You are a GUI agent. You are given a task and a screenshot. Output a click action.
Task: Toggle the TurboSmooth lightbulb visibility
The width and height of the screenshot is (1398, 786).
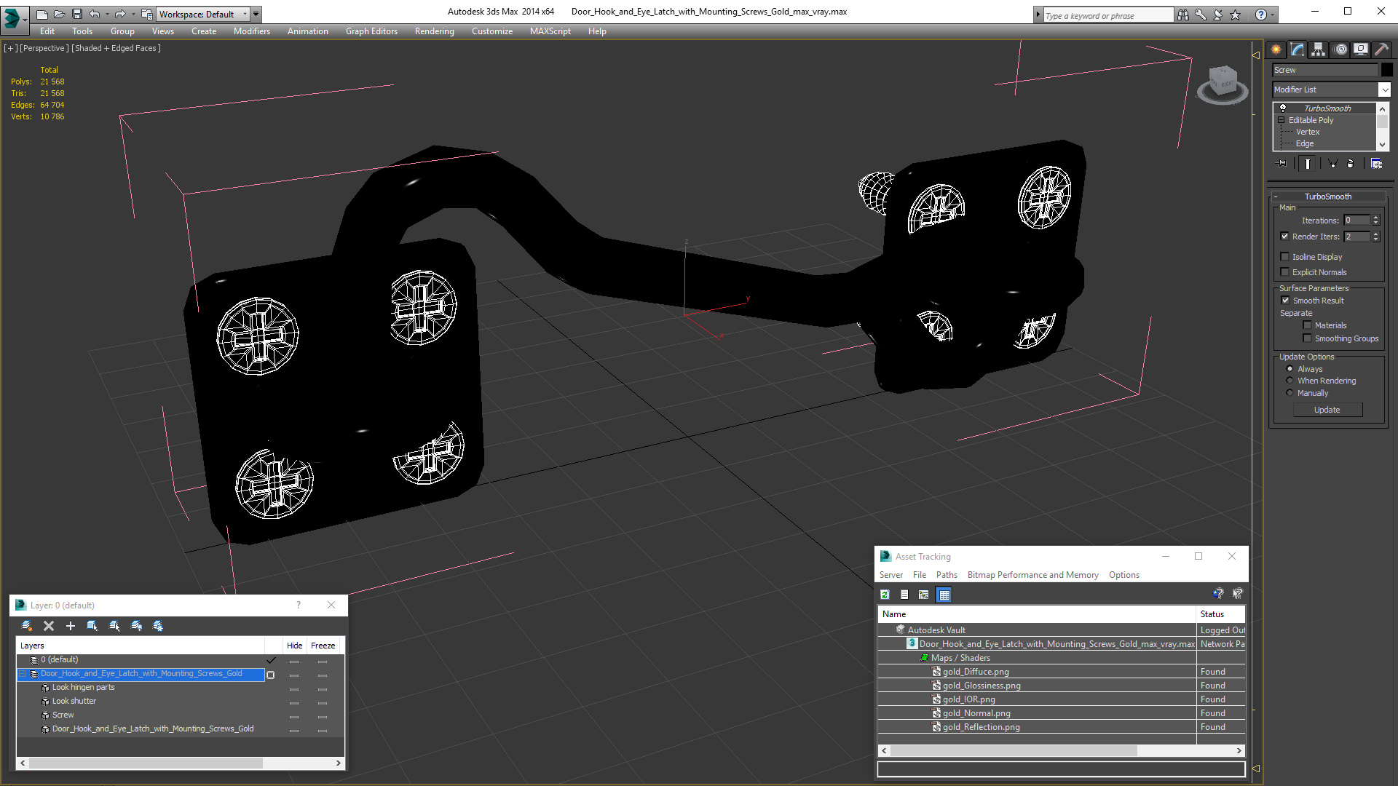[1283, 108]
